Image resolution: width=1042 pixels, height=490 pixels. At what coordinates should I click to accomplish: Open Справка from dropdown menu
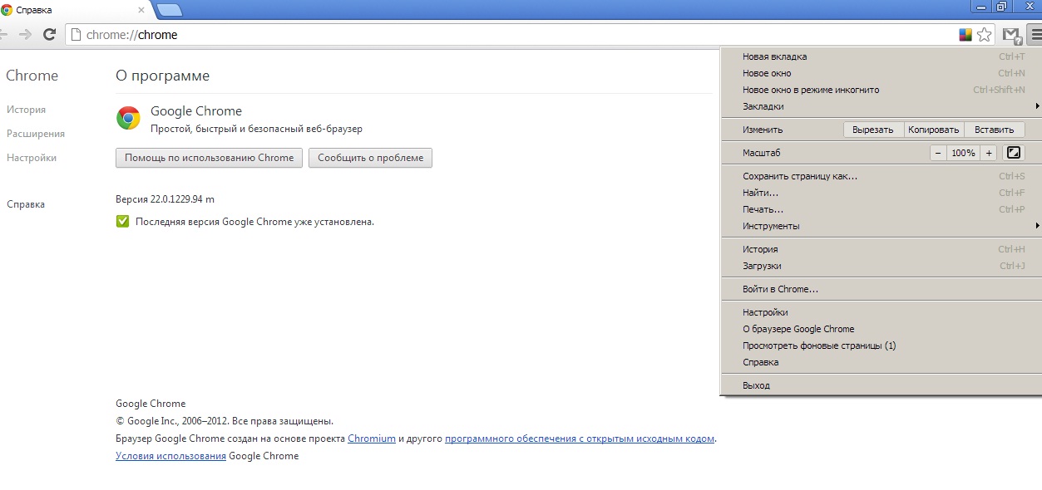(x=880, y=362)
